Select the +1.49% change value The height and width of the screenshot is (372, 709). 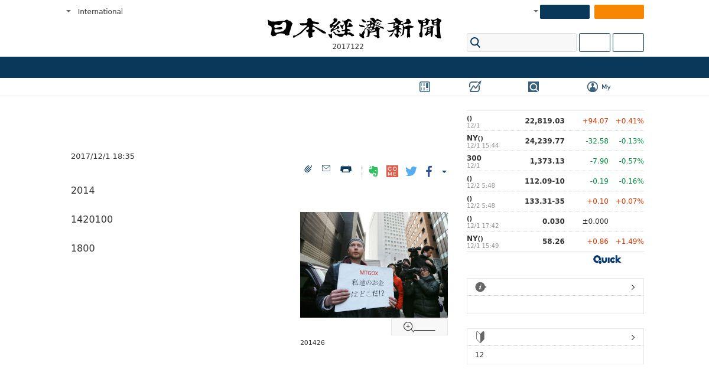pos(630,242)
